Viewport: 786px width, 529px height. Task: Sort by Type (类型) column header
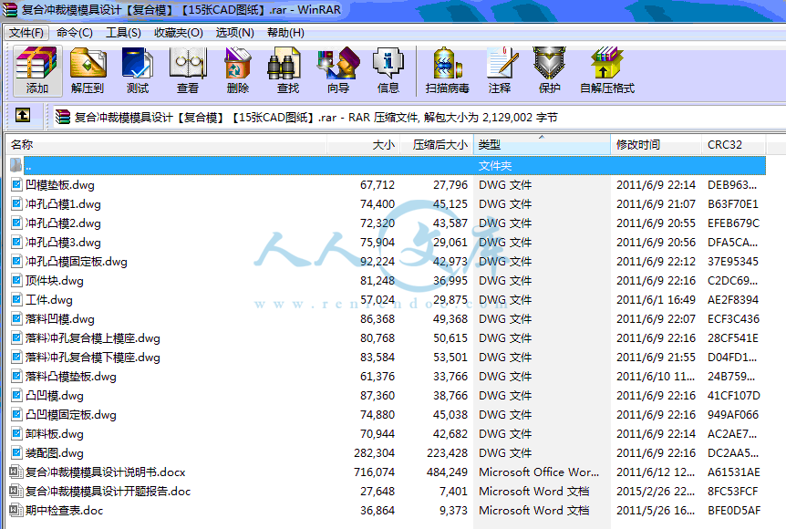pos(542,145)
